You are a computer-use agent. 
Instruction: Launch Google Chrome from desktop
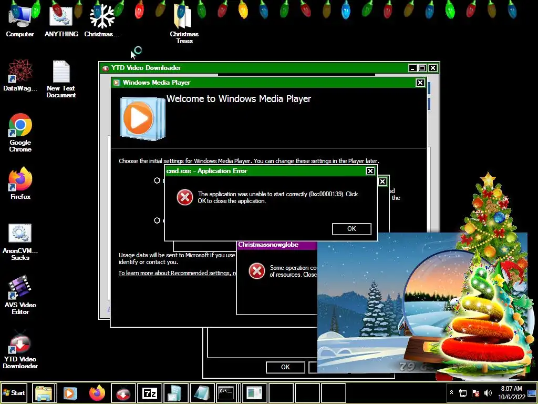(20, 132)
